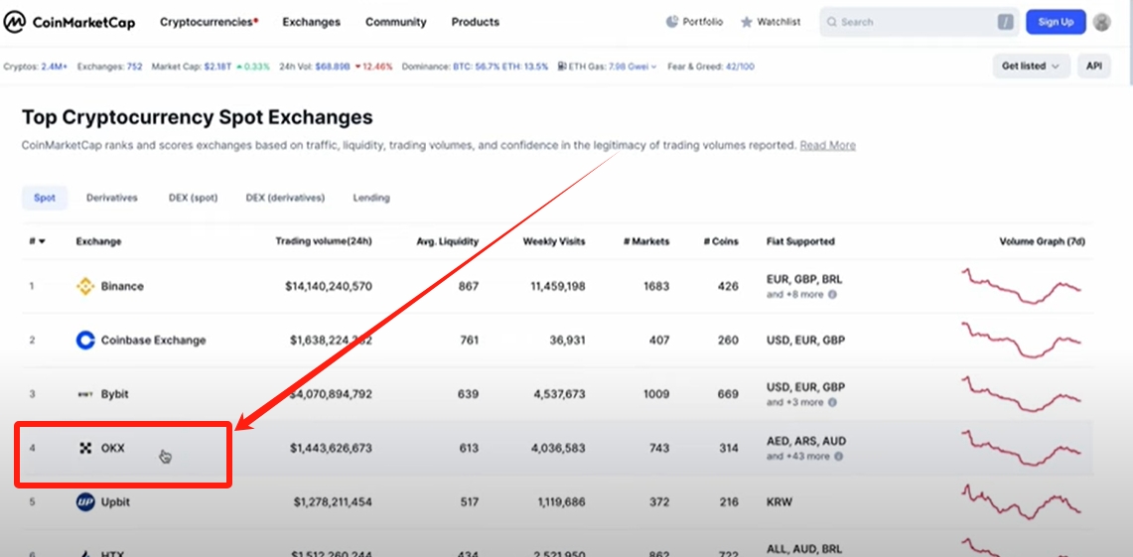Click the slash shortcut badge in search
This screenshot has height=557, width=1133.
coord(1005,23)
